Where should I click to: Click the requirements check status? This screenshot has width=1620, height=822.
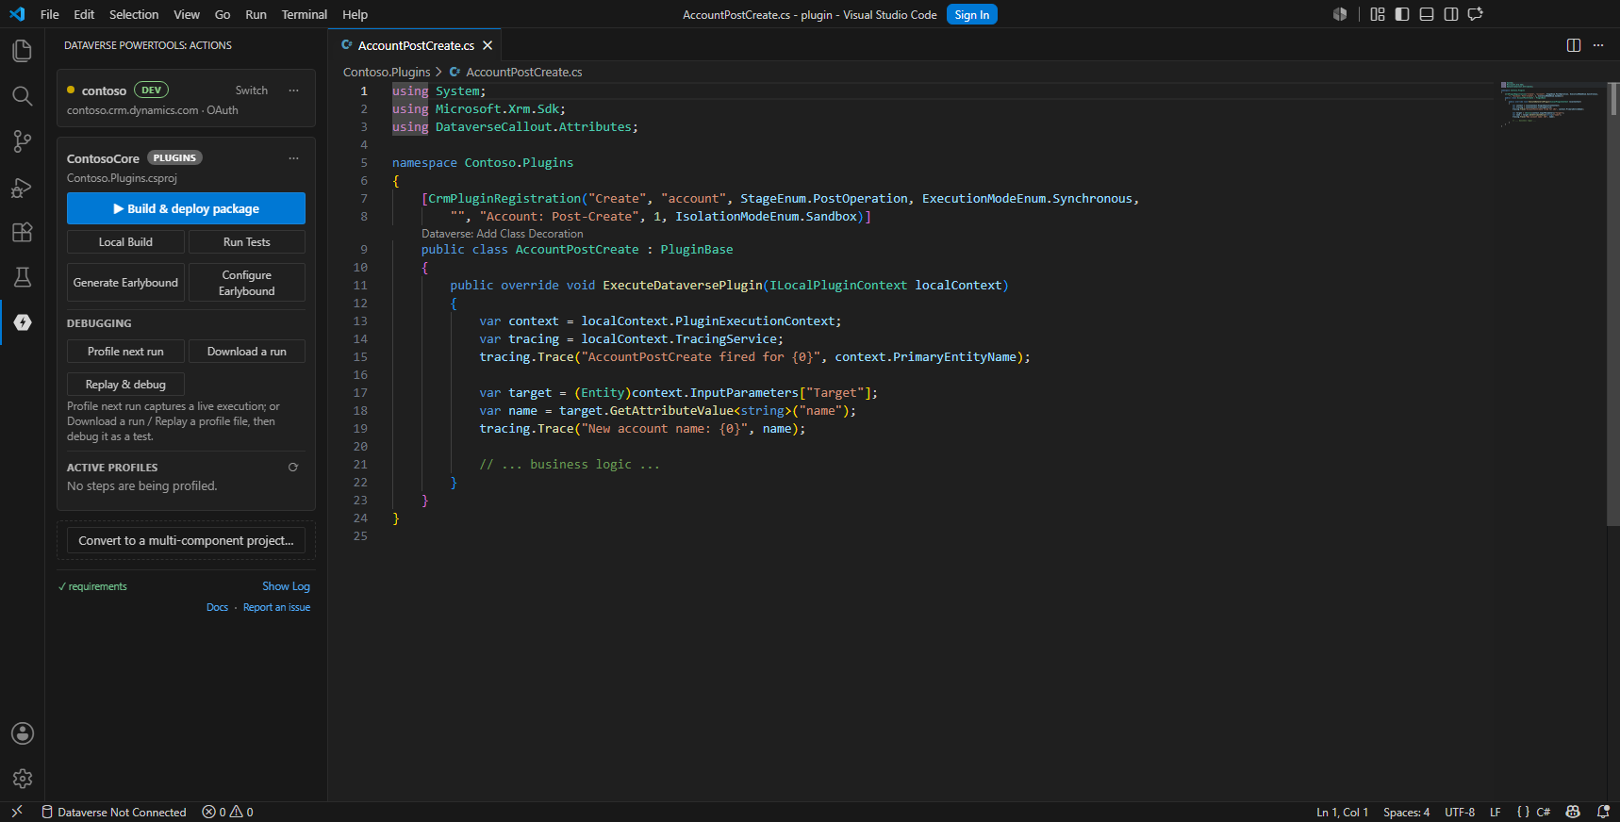tap(92, 586)
